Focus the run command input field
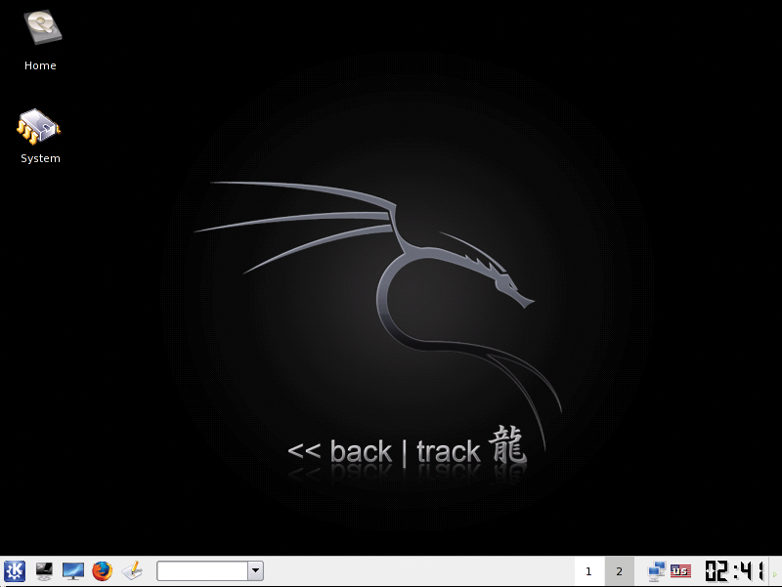The image size is (782, 587). (202, 571)
